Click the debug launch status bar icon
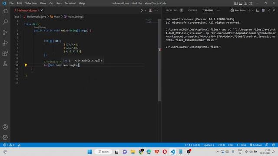 (x=19, y=145)
